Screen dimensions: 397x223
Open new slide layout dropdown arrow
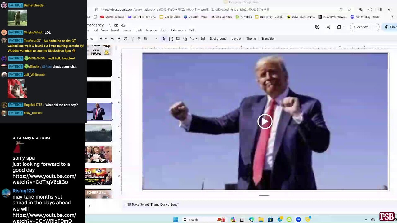point(106,39)
